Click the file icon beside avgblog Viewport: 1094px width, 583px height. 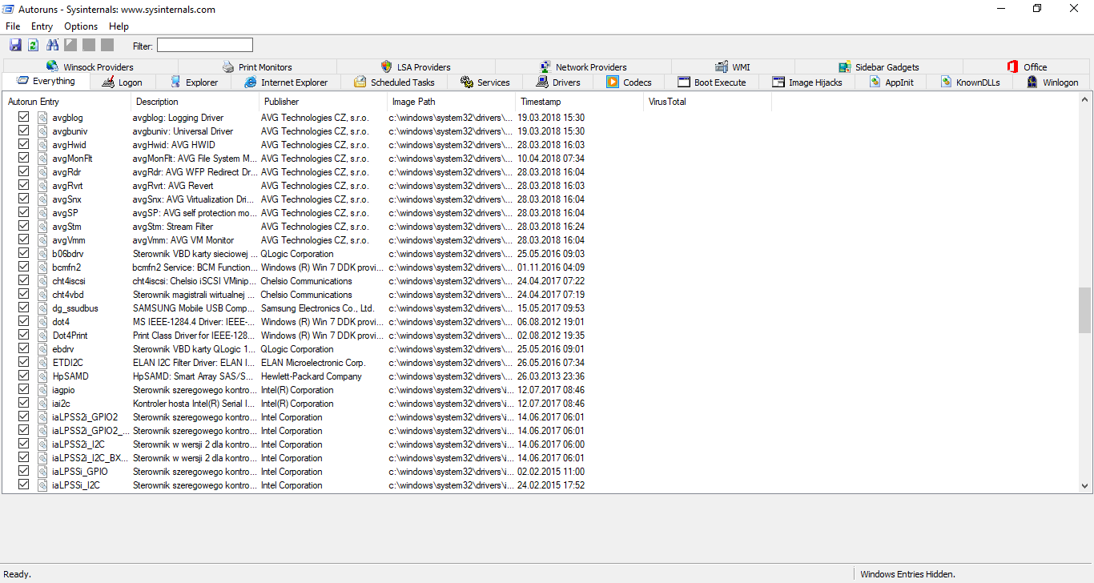[x=43, y=118]
